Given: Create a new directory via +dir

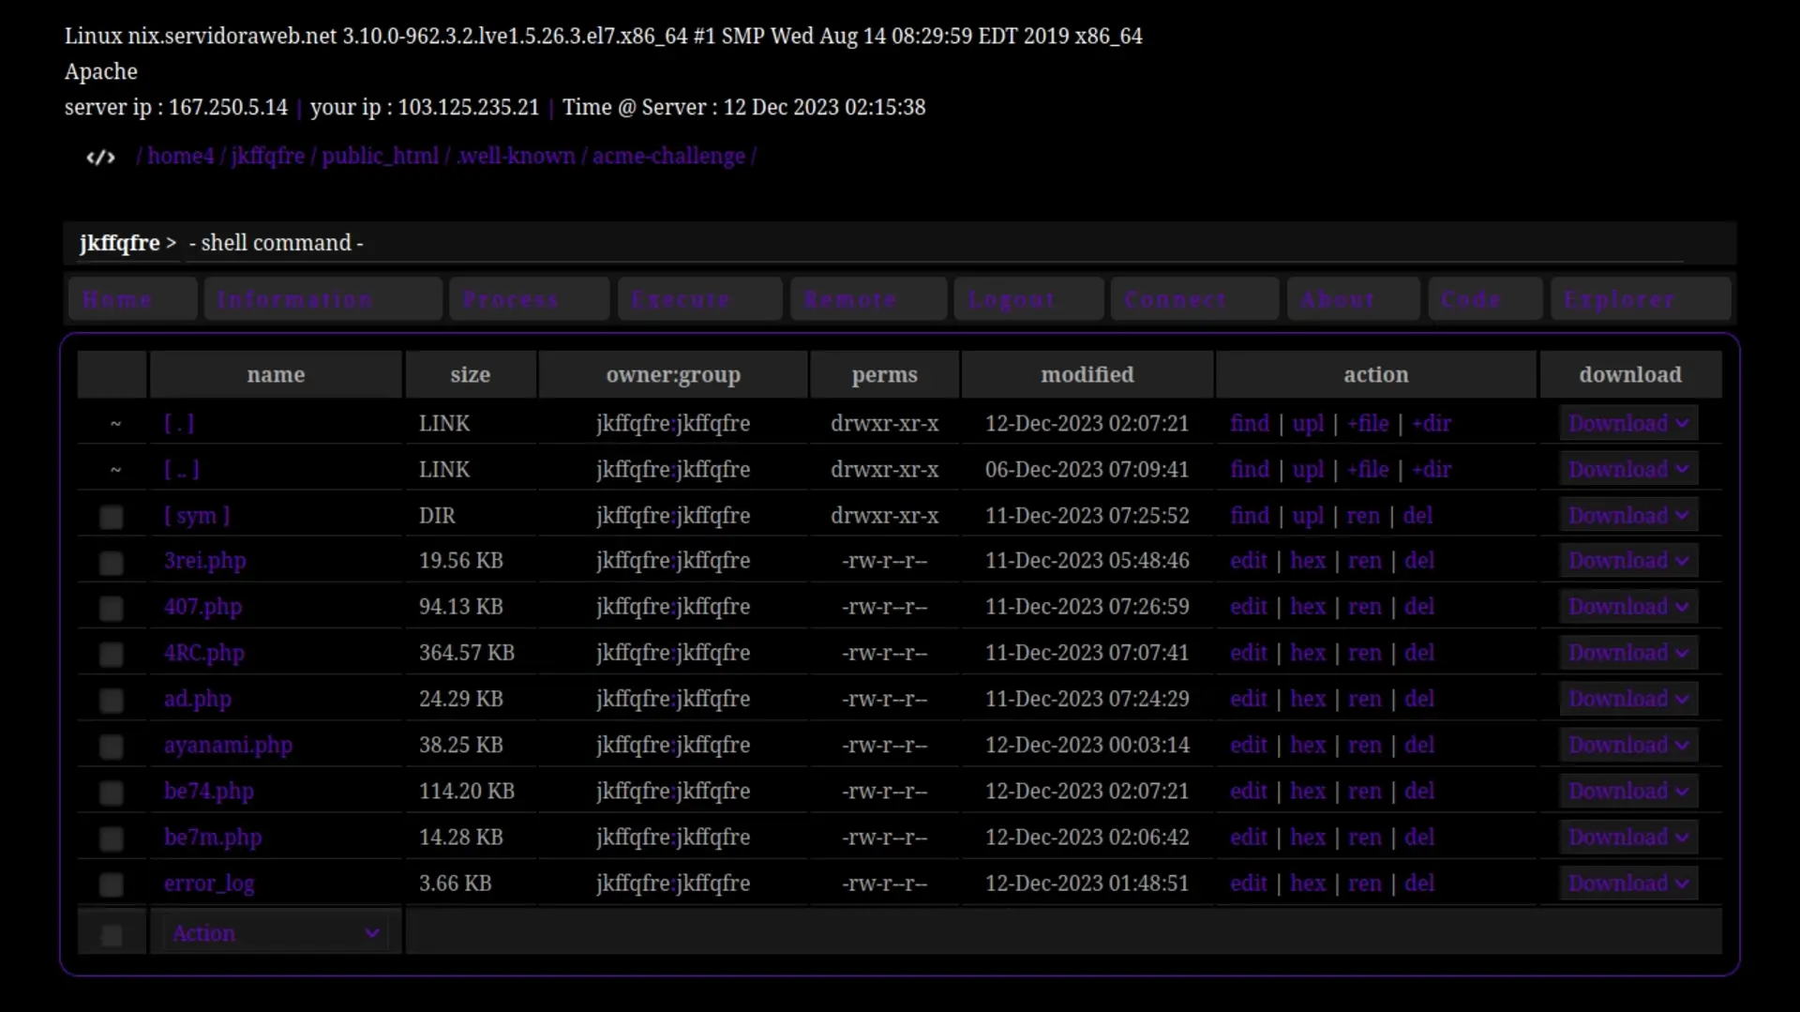Looking at the screenshot, I should 1432,423.
